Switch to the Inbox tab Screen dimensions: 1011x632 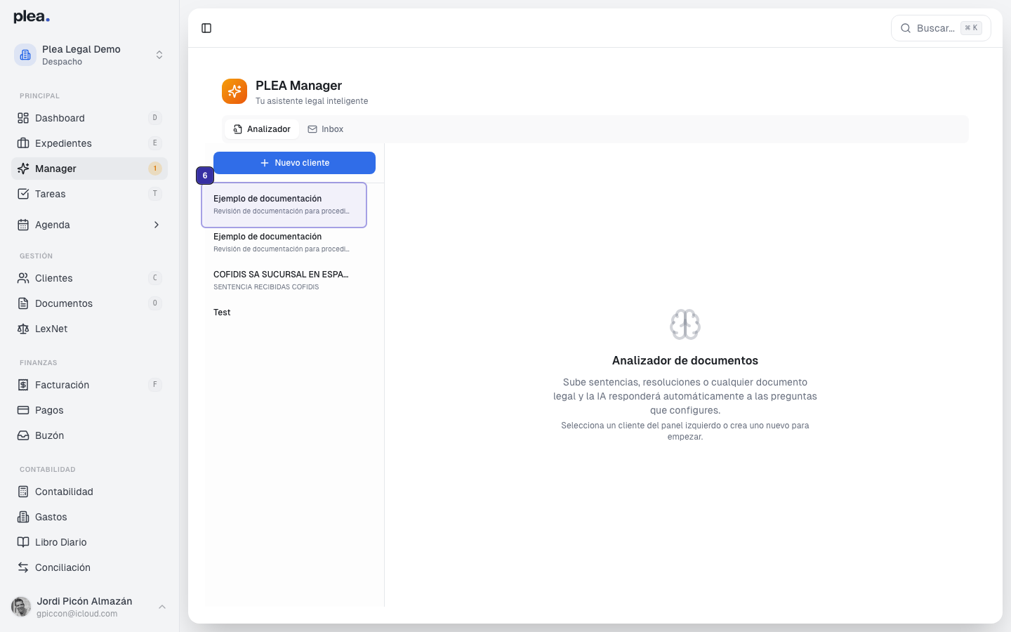[x=325, y=129]
